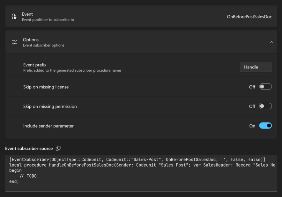This screenshot has height=197, width=282.
Task: Click the Event row title
Action: (27, 14)
